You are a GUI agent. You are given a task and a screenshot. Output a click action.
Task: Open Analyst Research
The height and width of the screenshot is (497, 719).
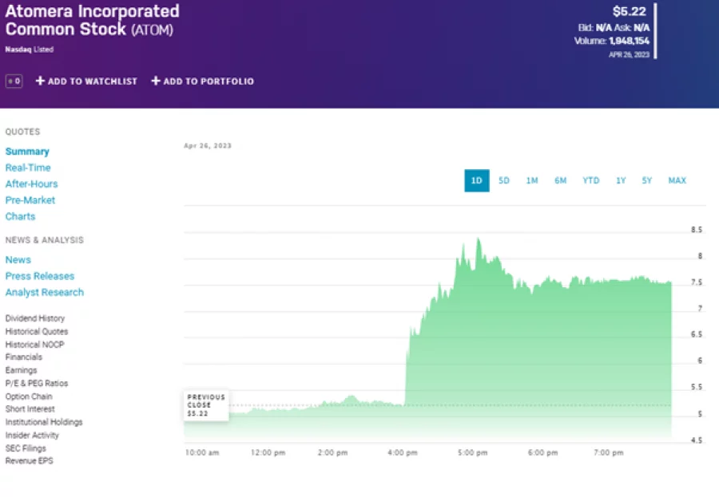(x=44, y=292)
